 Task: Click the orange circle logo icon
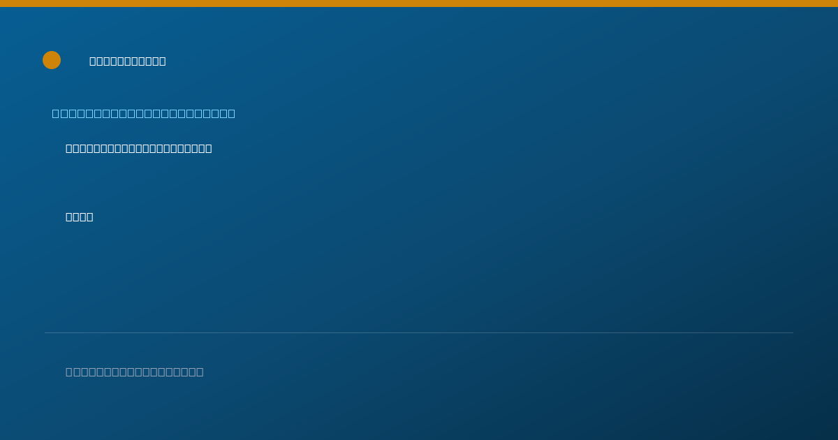tap(52, 60)
